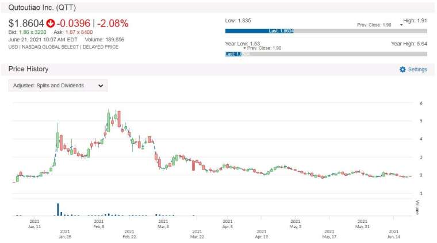Click the tall volume bar near Jan. 25

pyautogui.click(x=58, y=210)
